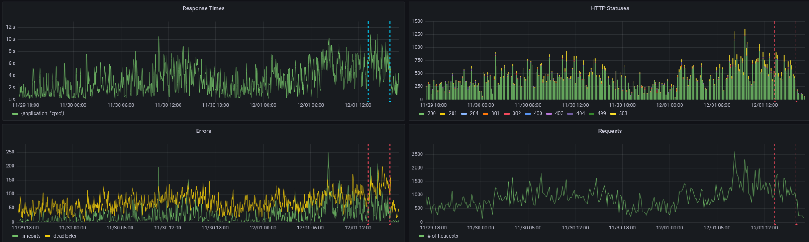
Task: Toggle the 204 status series label
Action: pos(474,114)
